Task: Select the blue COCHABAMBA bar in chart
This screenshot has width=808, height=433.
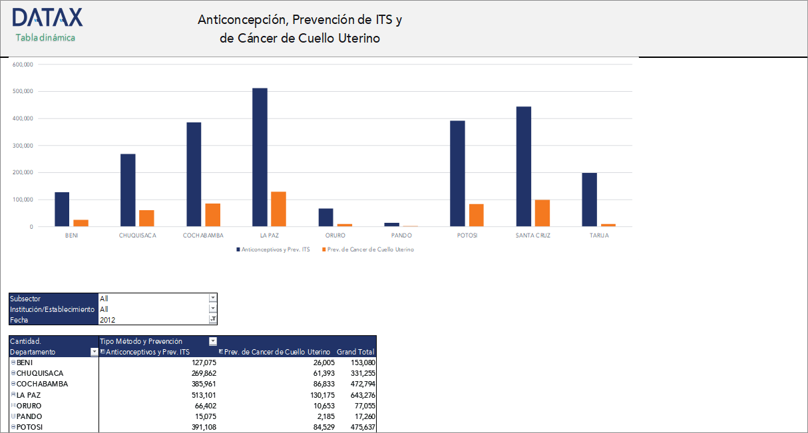Action: coord(194,174)
